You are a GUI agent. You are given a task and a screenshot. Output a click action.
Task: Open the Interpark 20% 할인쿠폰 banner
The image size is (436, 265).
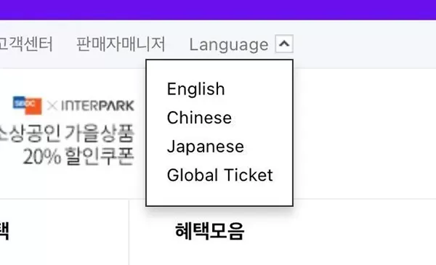pos(67,131)
